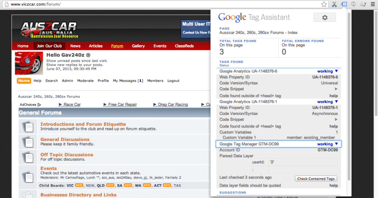Open Off Topic Discussions board
378x198 pixels.
[x=67, y=154]
